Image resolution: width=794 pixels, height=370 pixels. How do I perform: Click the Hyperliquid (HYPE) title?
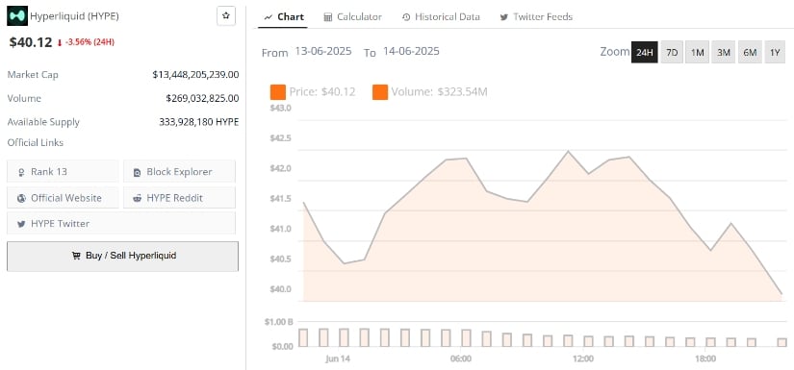coord(74,16)
